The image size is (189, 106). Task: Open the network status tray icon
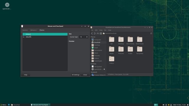coord(171,105)
